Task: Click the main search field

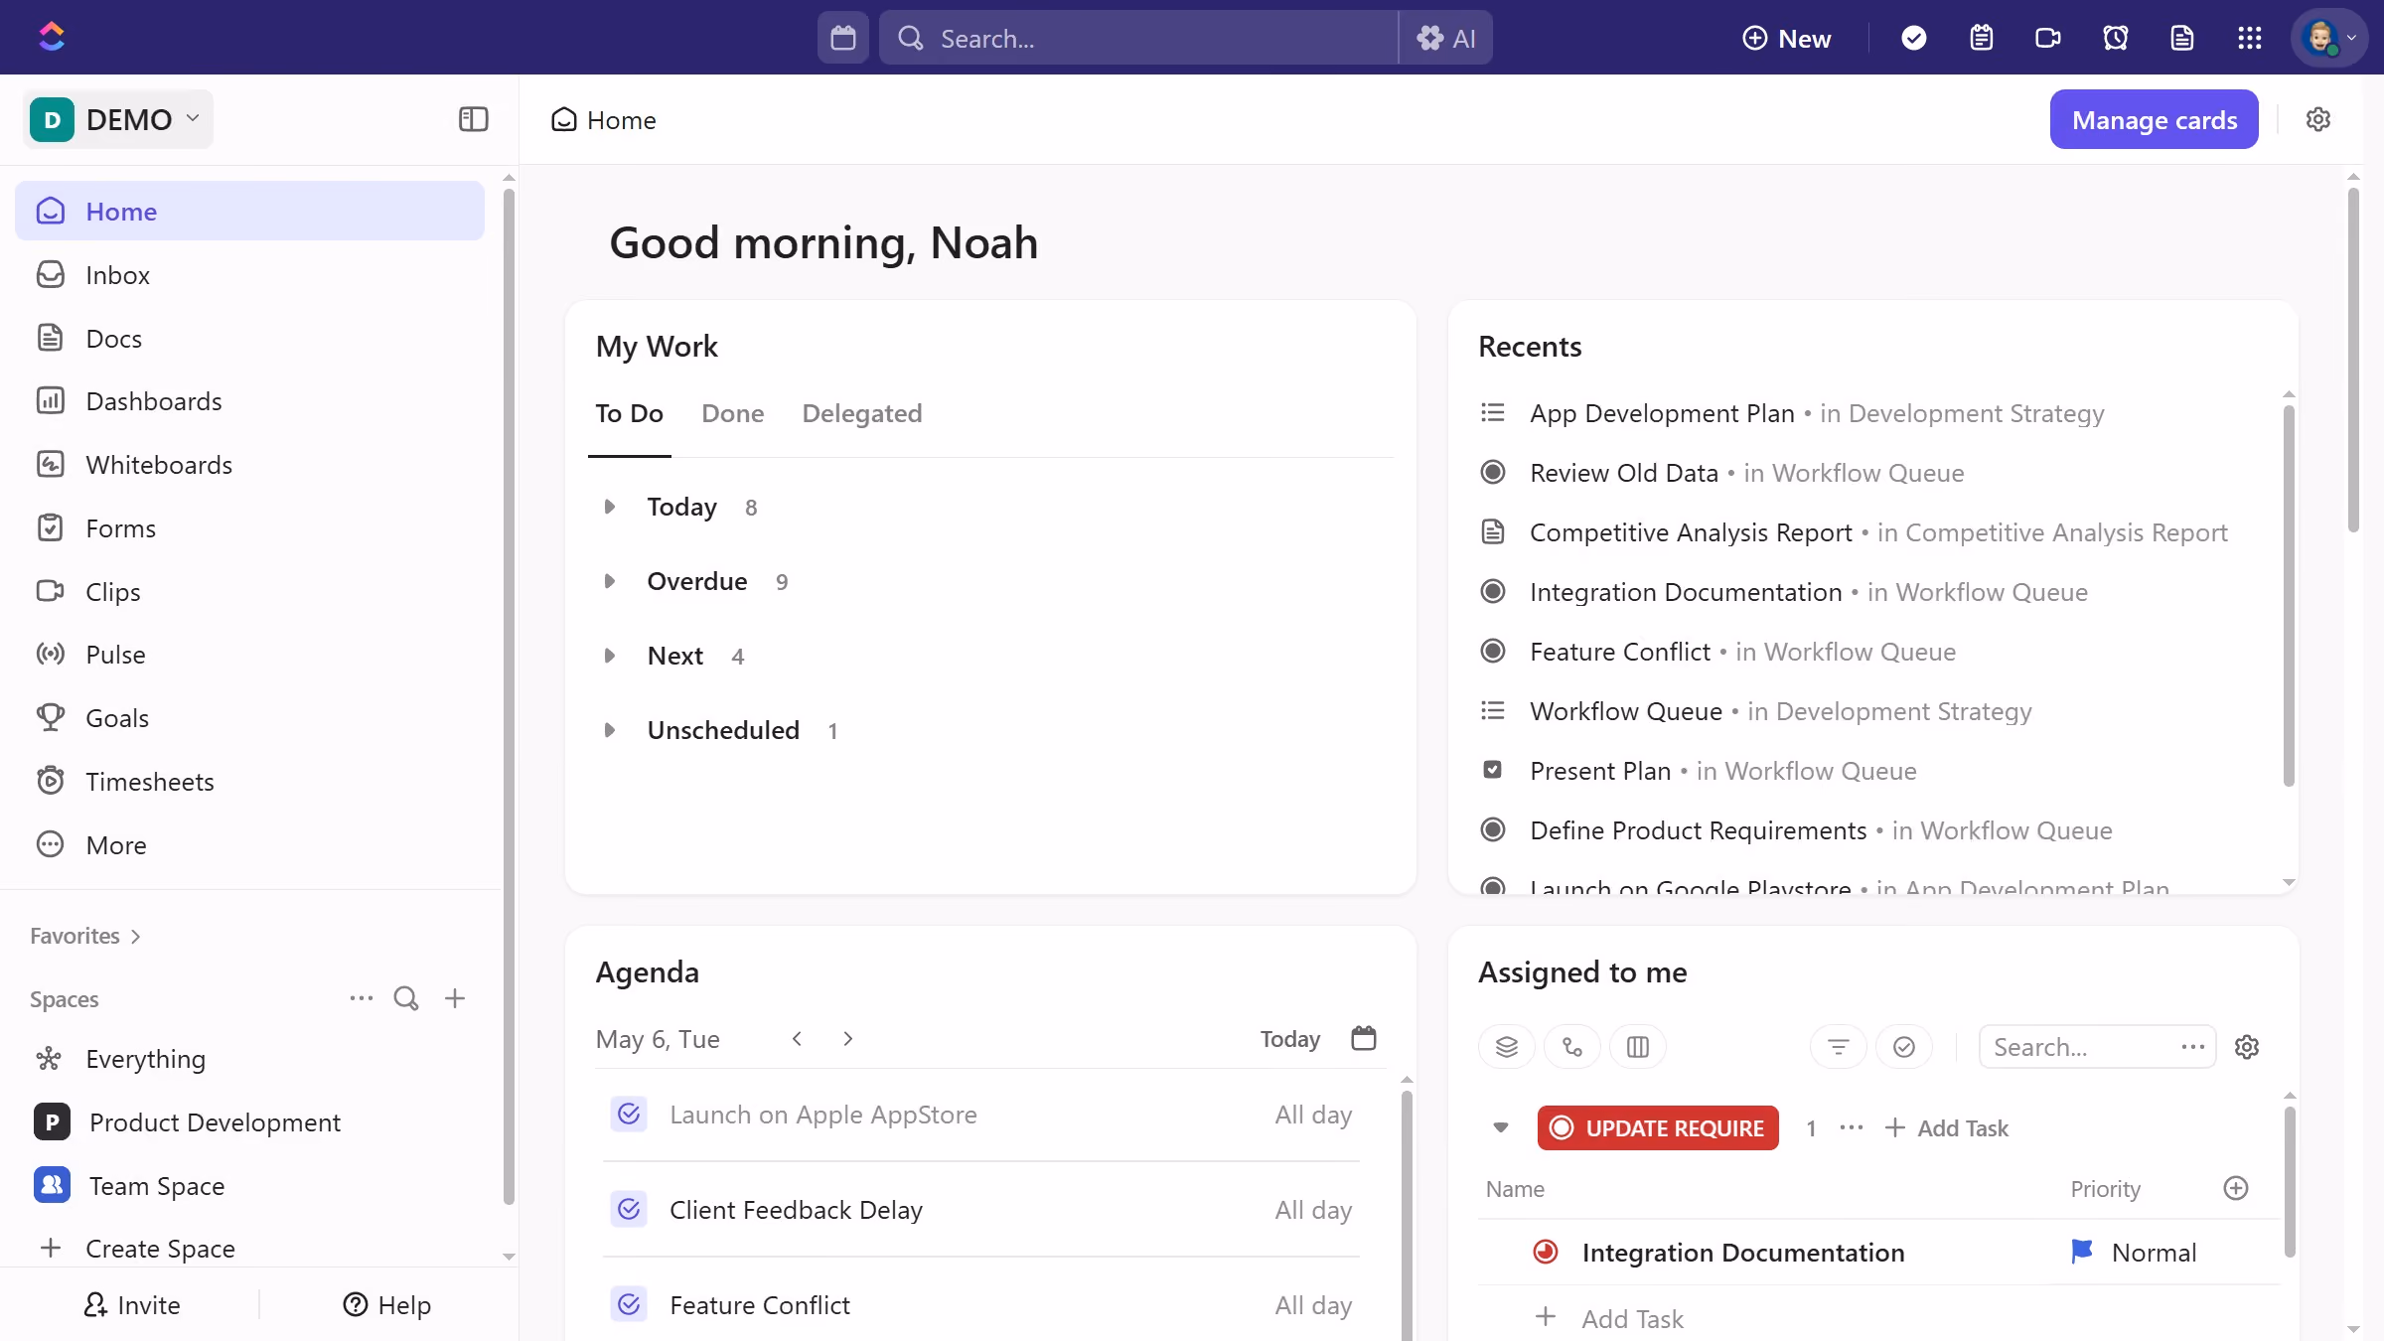Action: (1138, 38)
